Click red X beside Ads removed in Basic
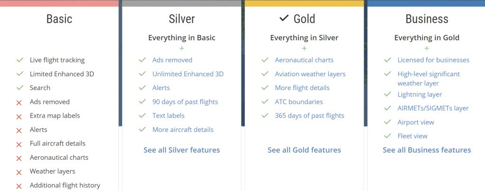485x191 pixels. point(19,102)
